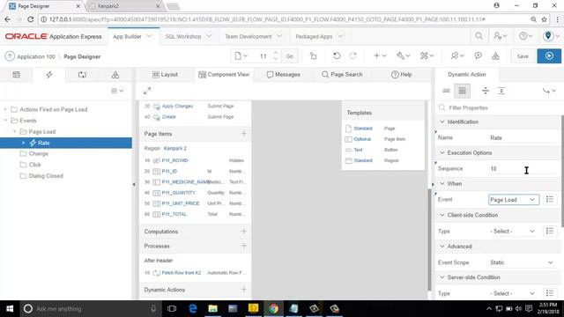Open Client-side Condition Type dropdown
The width and height of the screenshot is (564, 317).
(514, 231)
